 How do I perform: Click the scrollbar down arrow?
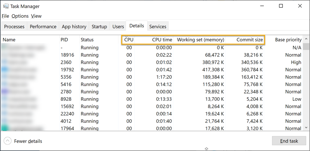click(306, 128)
